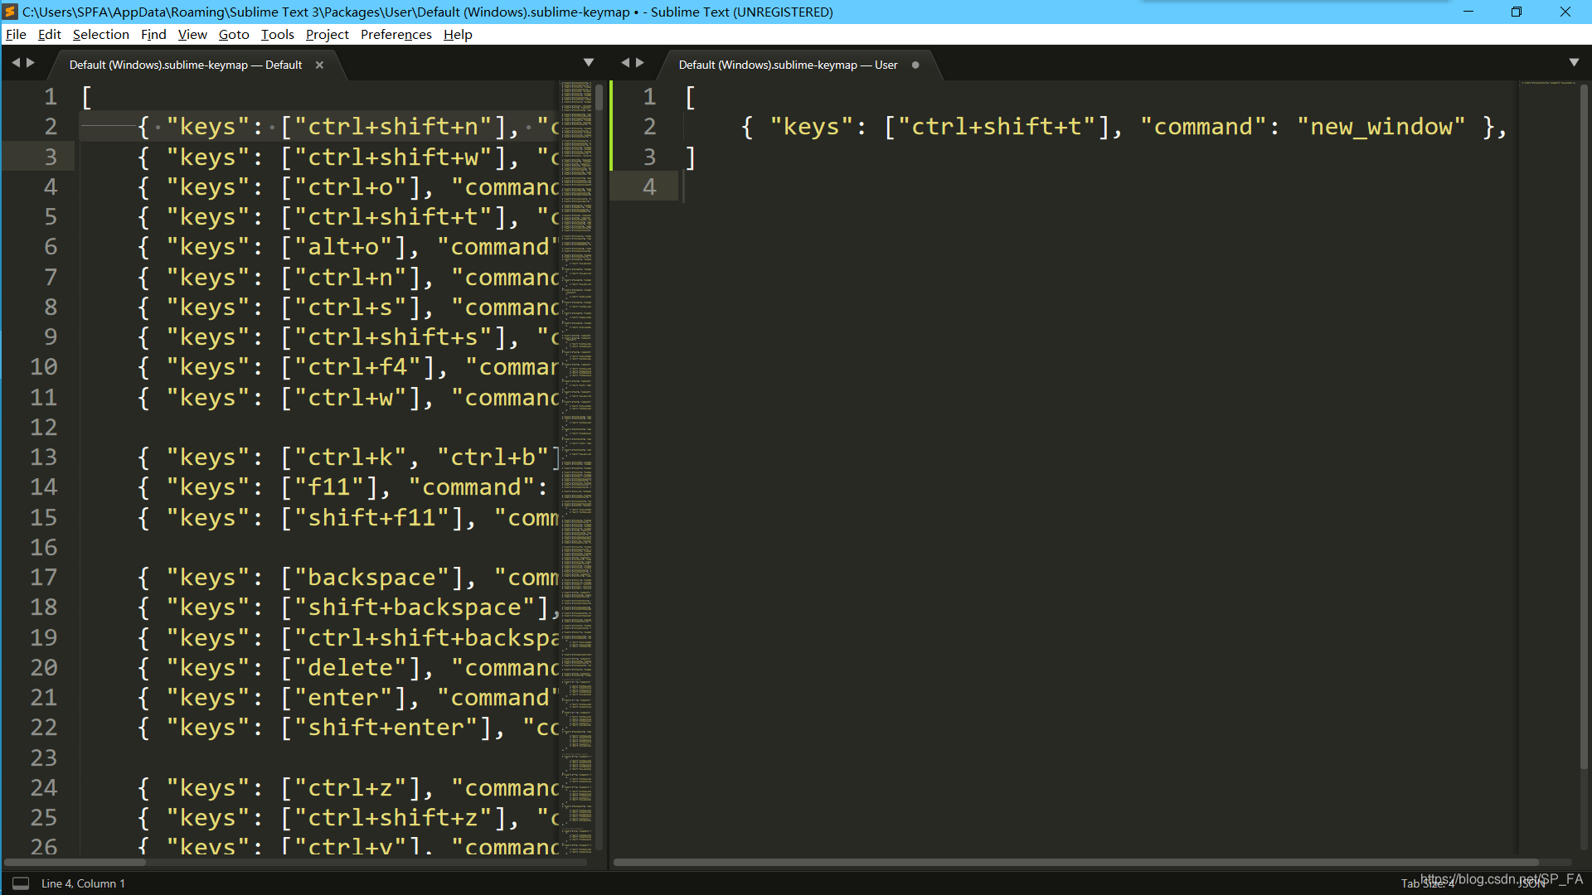Click left pane horizontal scrollbar

click(75, 862)
